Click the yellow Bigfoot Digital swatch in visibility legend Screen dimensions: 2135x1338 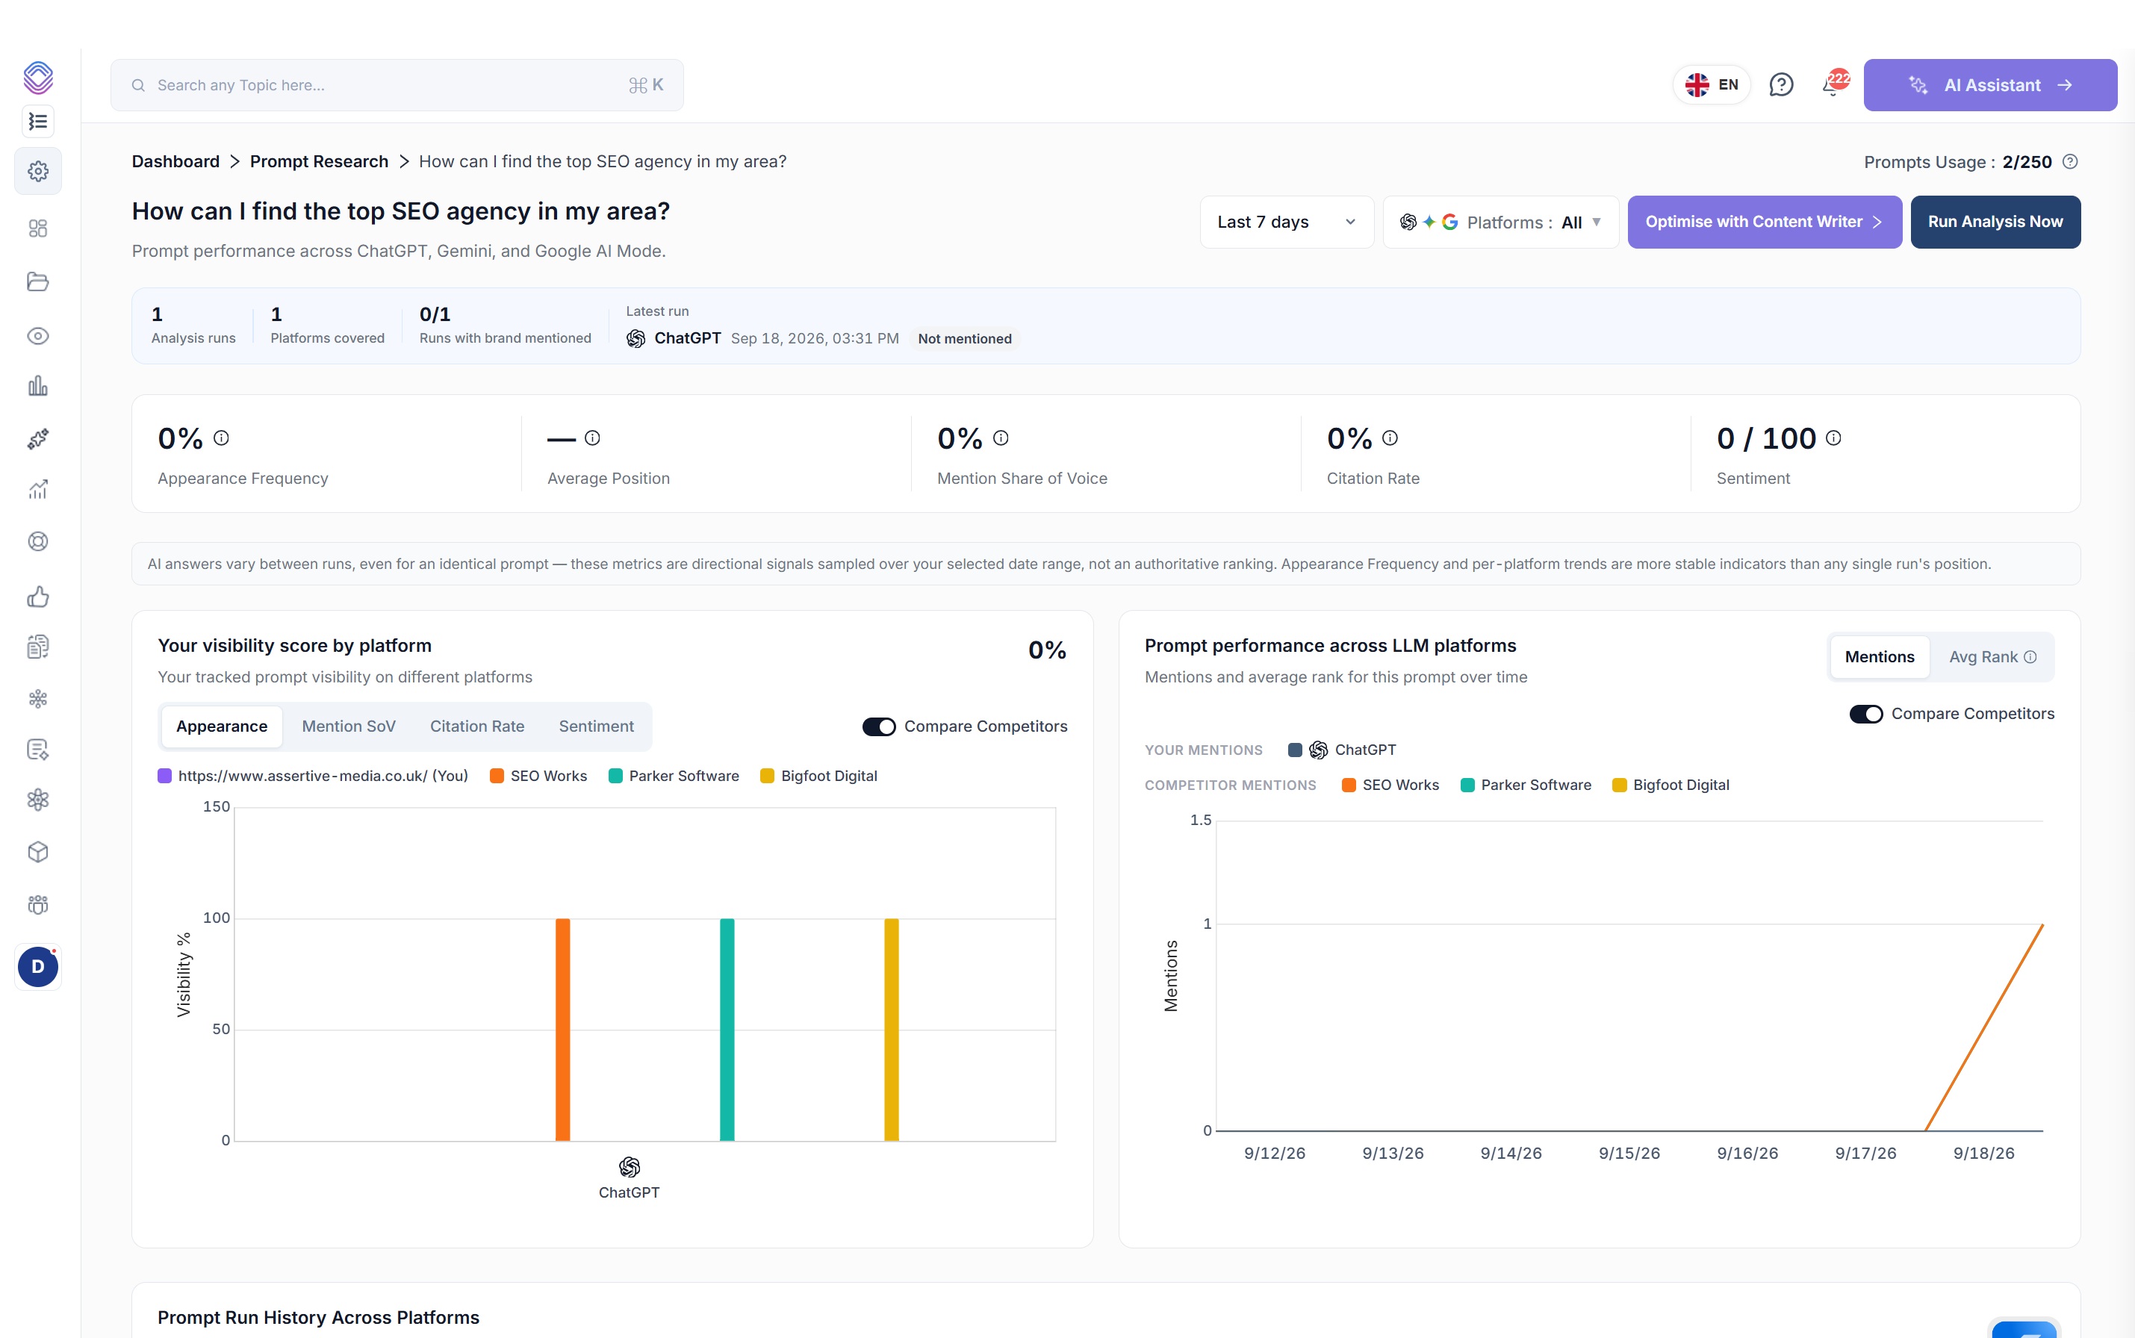tap(767, 776)
